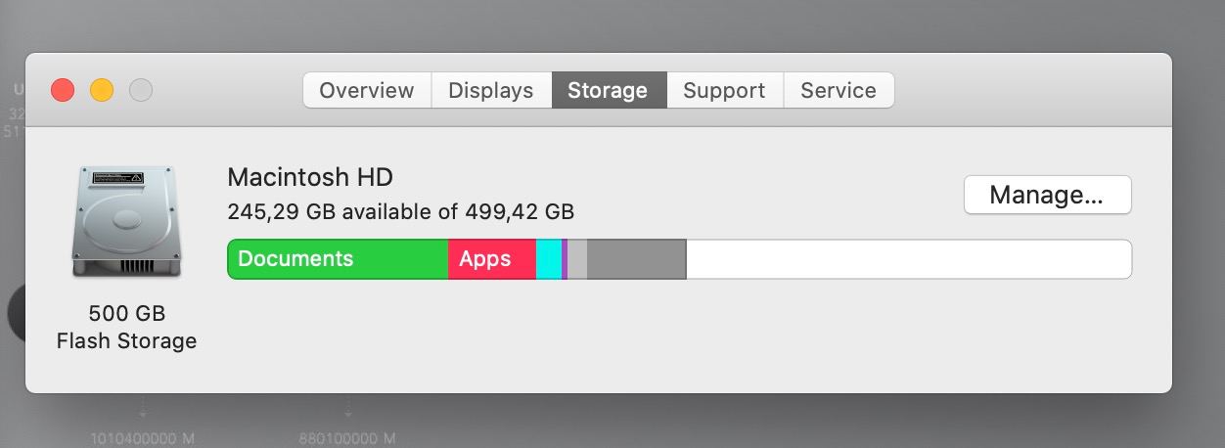Click the thin purple storage segment
Viewport: 1225px width, 448px height.
point(565,259)
